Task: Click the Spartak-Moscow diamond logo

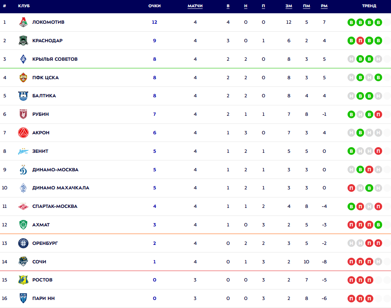Action: coord(23,206)
